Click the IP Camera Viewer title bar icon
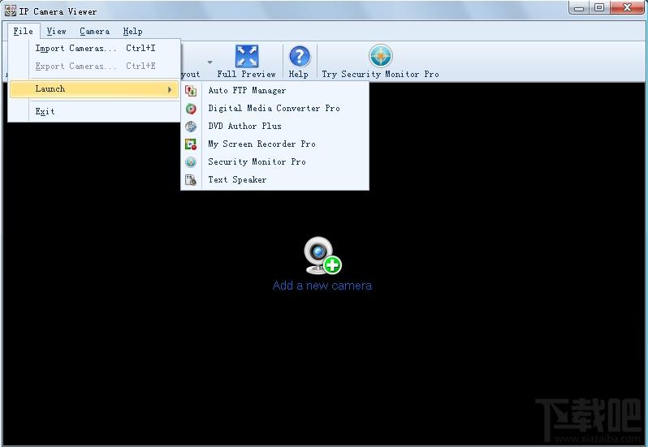Screen dimensions: 648x447 pyautogui.click(x=10, y=11)
